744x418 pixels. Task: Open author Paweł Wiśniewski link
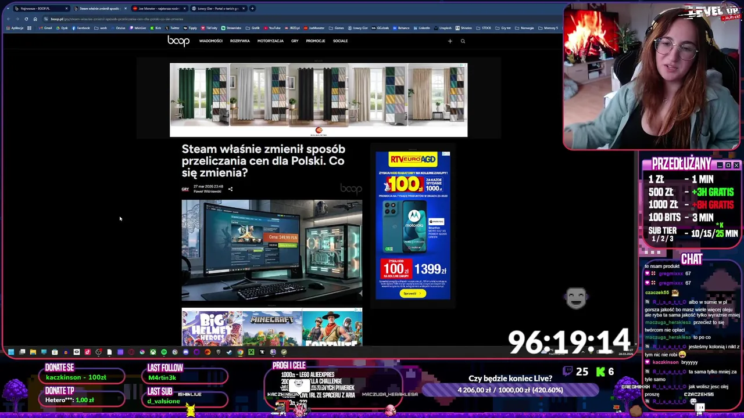[208, 192]
